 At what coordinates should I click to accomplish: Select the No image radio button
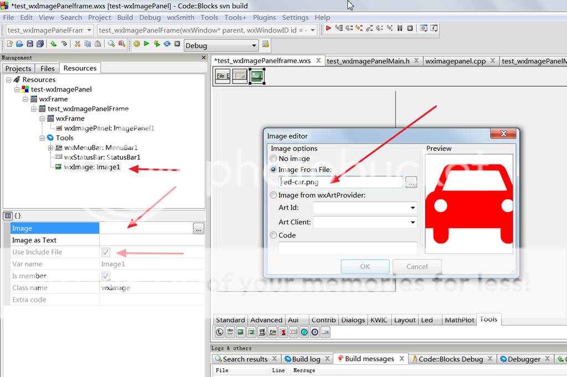tap(272, 158)
